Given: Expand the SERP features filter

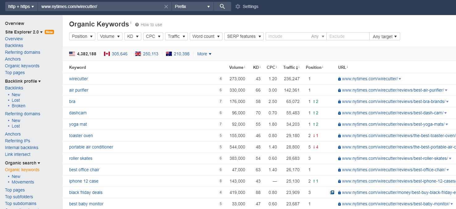Looking at the screenshot, I should (244, 36).
